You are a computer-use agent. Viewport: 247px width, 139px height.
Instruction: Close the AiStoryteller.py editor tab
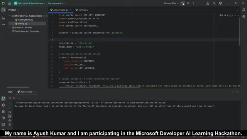pyautogui.click(x=71, y=10)
